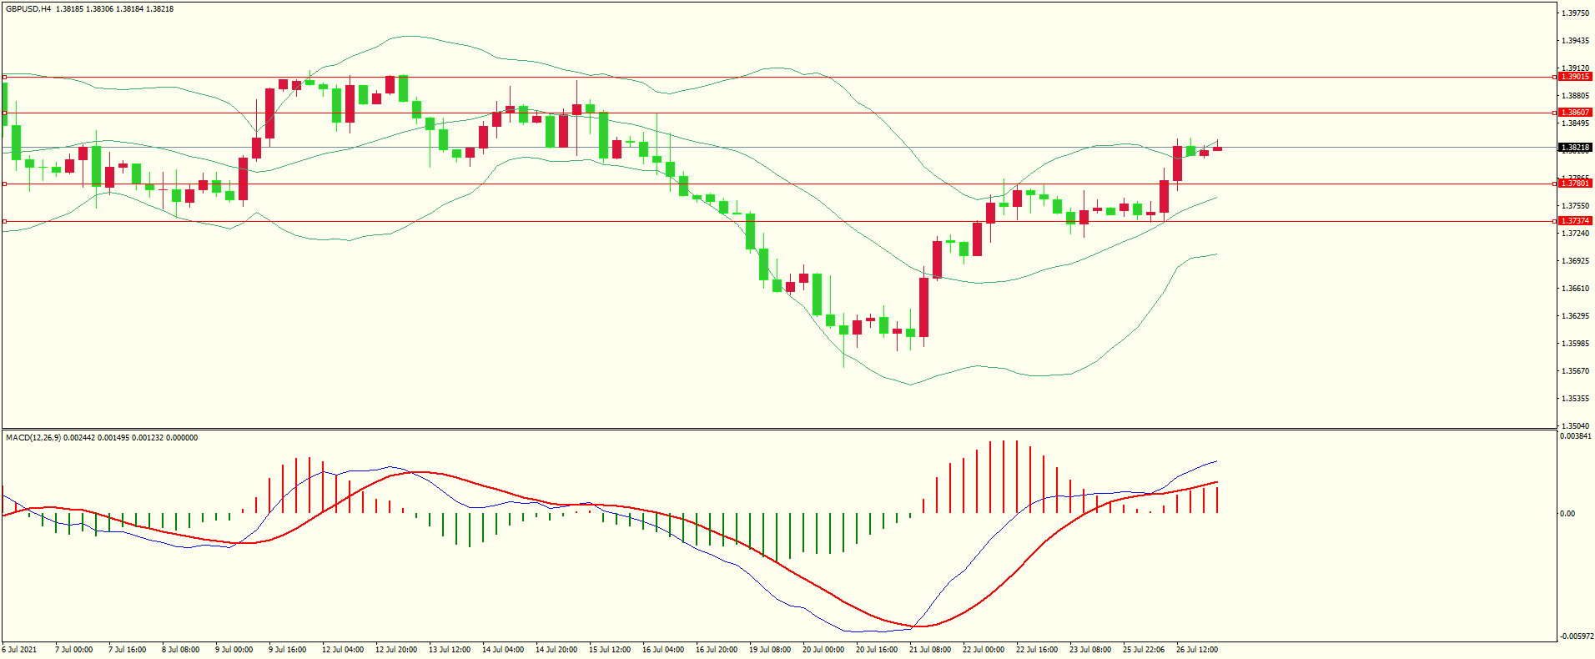
Task: Click left handle of the 1.39015 line
Action: pyautogui.click(x=5, y=77)
